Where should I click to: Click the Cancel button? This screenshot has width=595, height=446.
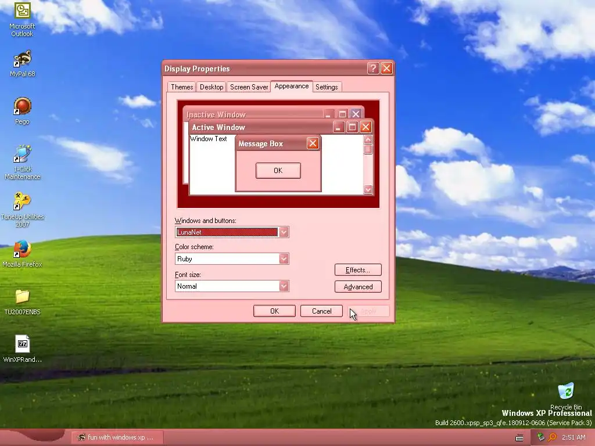[x=321, y=311]
